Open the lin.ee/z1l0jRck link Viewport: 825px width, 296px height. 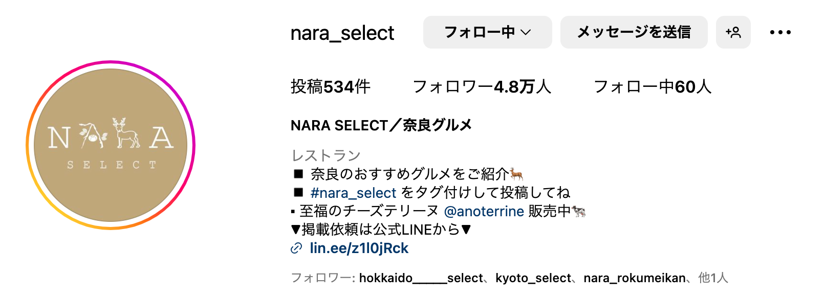359,248
